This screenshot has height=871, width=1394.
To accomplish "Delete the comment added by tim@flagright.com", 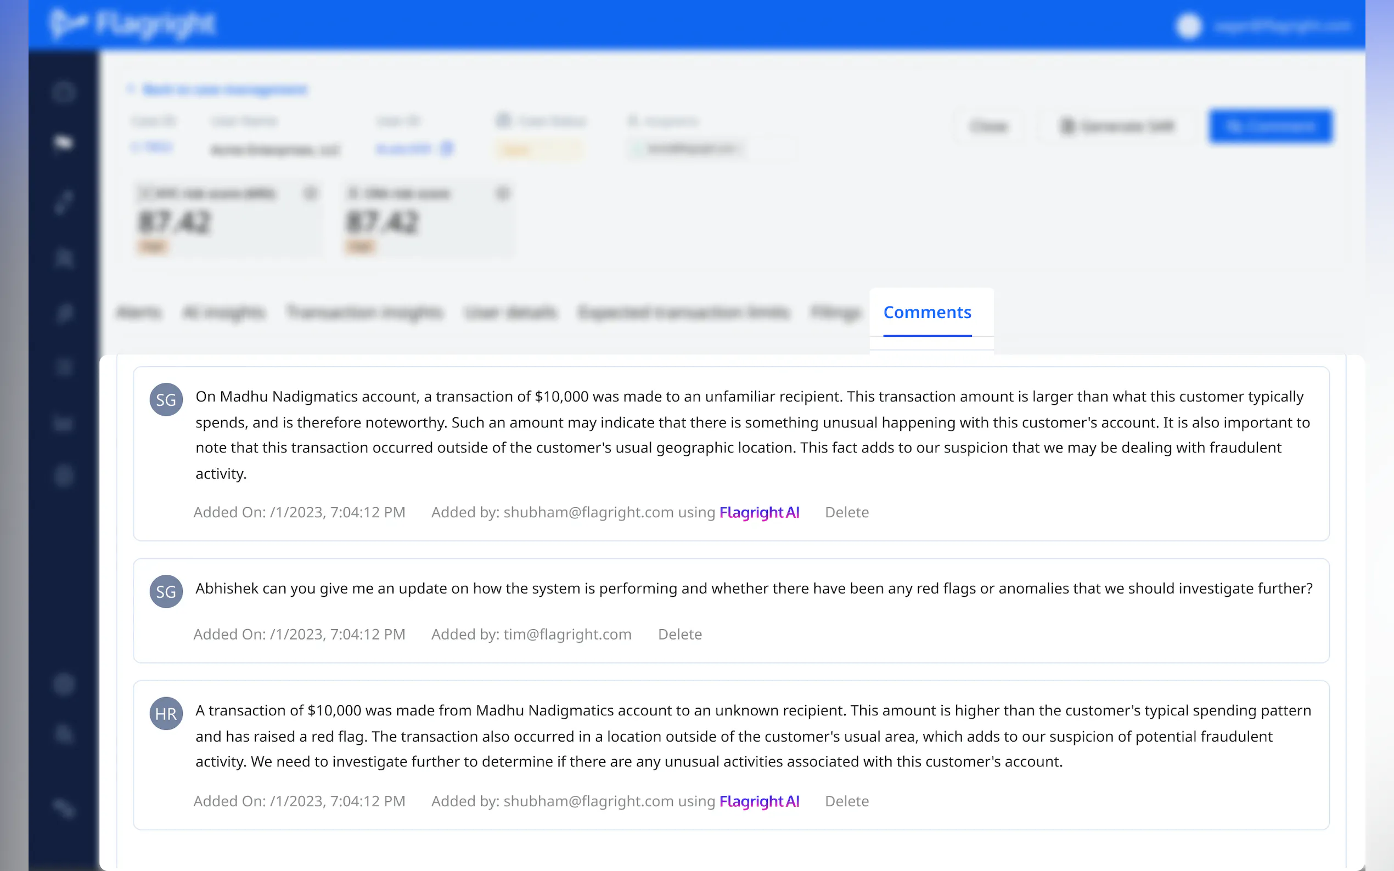I will pos(679,634).
